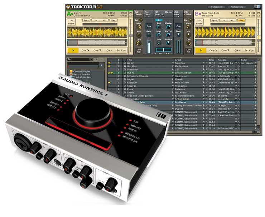Turn the Deck A EQ High knob

point(139,27)
